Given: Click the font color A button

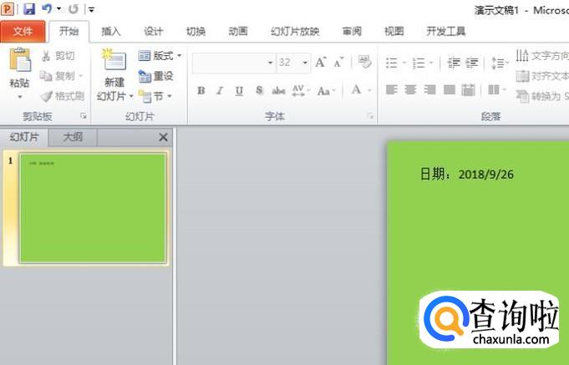Looking at the screenshot, I should (x=357, y=89).
